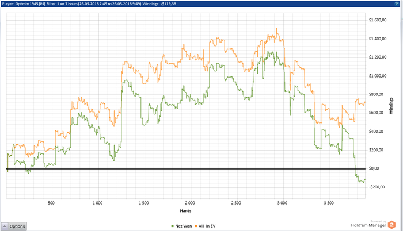The image size is (403, 231).
Task: Click the $1 200,00 axis label
Action: (x=378, y=57)
